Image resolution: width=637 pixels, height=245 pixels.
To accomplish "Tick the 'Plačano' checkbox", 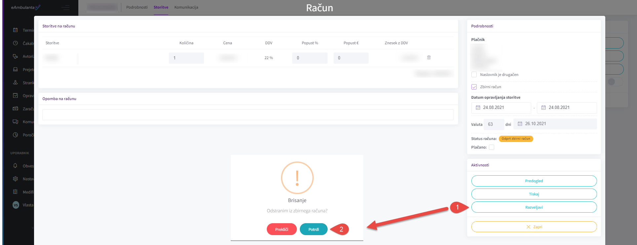I will 492,147.
